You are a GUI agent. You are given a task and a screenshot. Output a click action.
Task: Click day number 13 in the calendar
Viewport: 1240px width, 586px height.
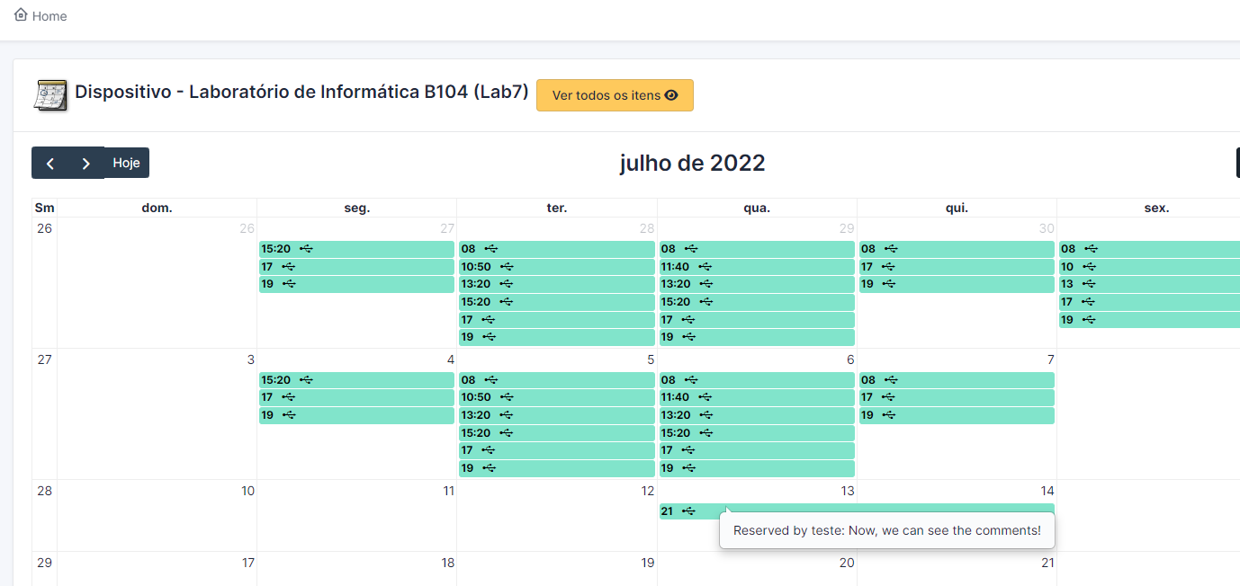tap(847, 491)
